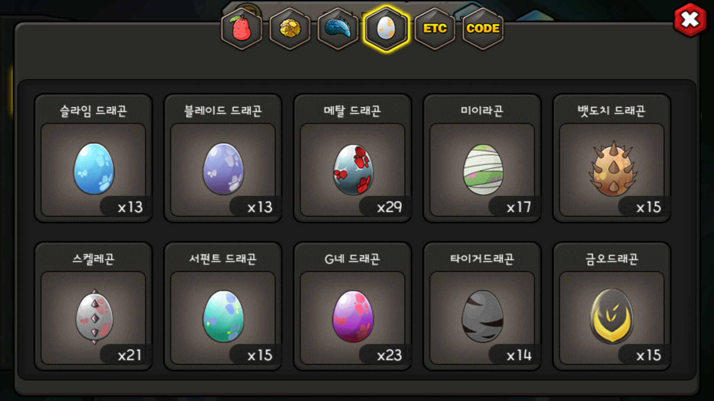Click the 미이라곤 card title
714x401 pixels.
tap(482, 111)
